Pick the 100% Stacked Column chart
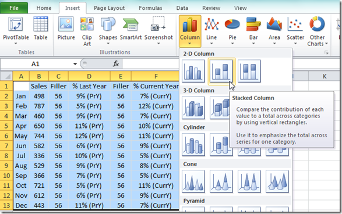Viewport: 342px width, 214px height. [249, 71]
